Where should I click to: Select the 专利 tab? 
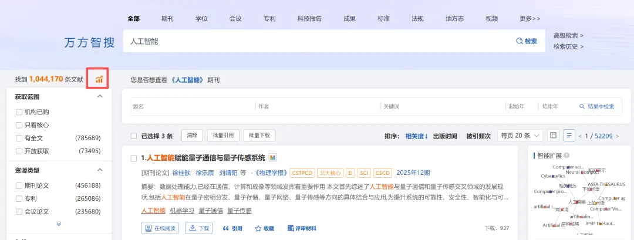269,19
